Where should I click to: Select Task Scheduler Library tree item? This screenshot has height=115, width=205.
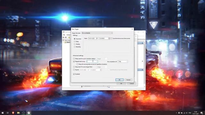pos(68,42)
